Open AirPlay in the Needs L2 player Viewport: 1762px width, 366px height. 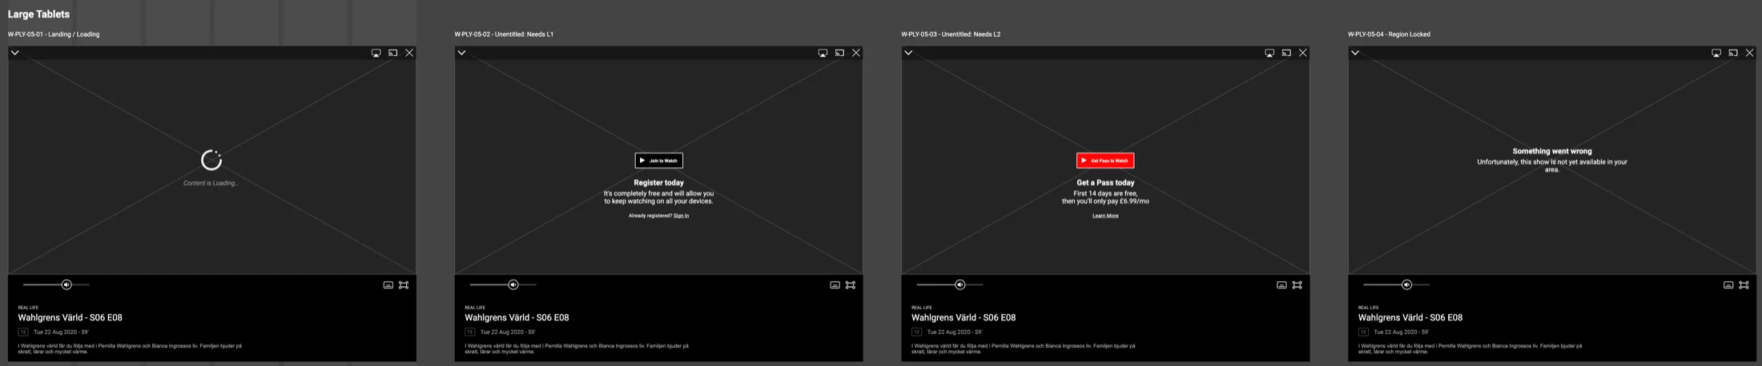(1269, 53)
